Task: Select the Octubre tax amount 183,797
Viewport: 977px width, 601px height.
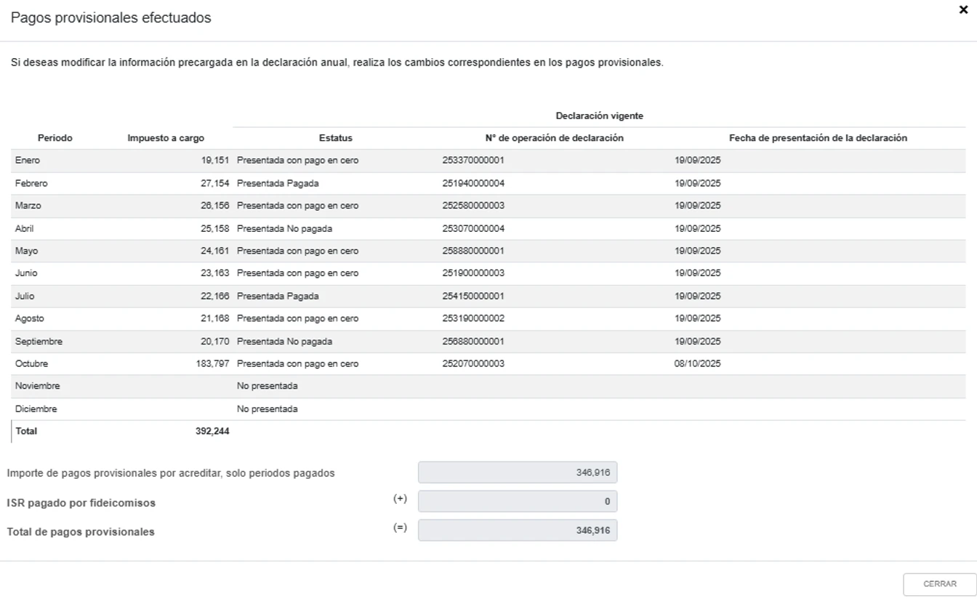Action: click(213, 363)
